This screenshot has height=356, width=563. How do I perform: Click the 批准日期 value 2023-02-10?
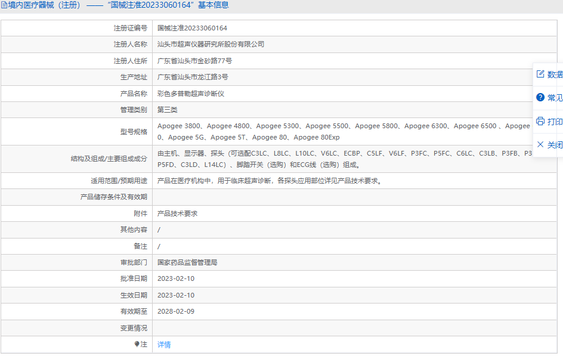click(x=176, y=278)
